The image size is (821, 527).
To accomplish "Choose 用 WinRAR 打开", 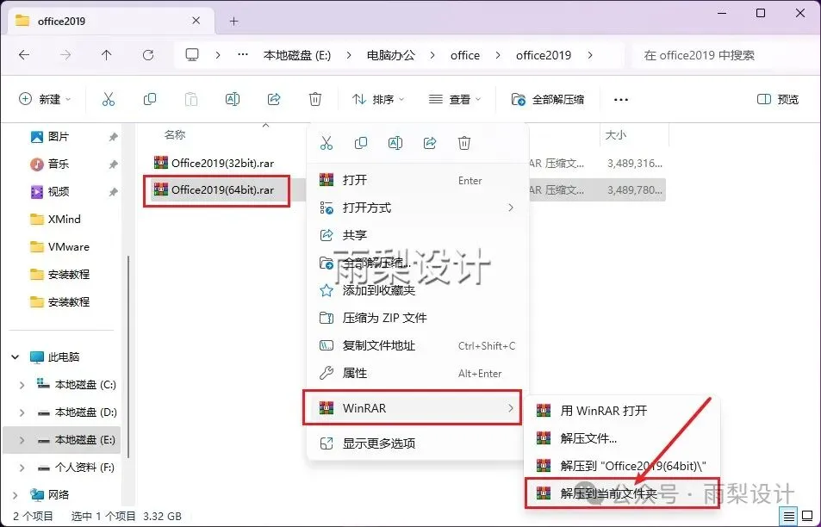I will [623, 411].
